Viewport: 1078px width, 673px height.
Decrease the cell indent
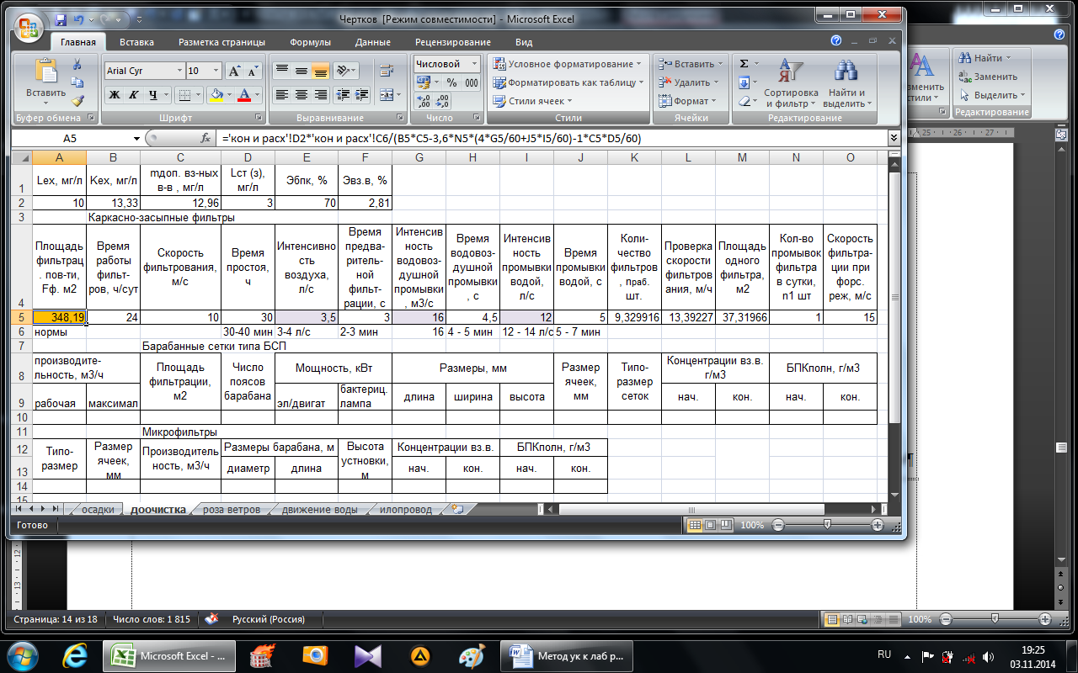343,95
